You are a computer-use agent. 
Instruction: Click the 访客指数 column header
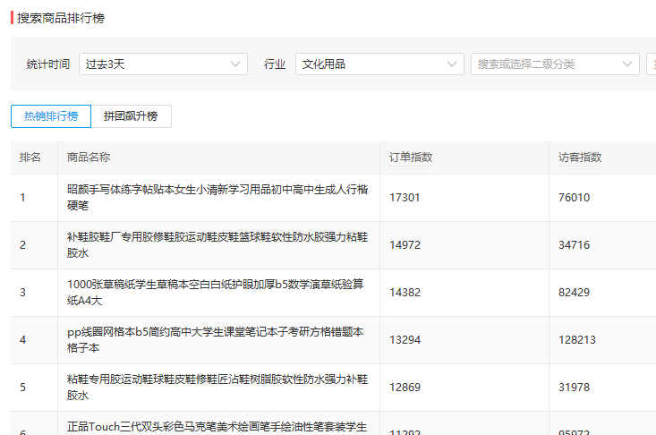[579, 158]
